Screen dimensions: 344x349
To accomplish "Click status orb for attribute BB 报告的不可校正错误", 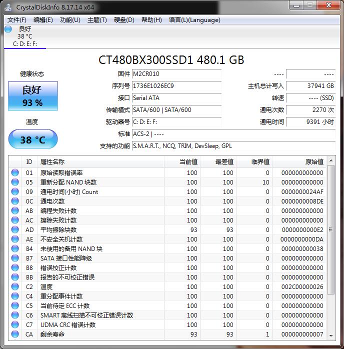I will [x=15, y=277].
